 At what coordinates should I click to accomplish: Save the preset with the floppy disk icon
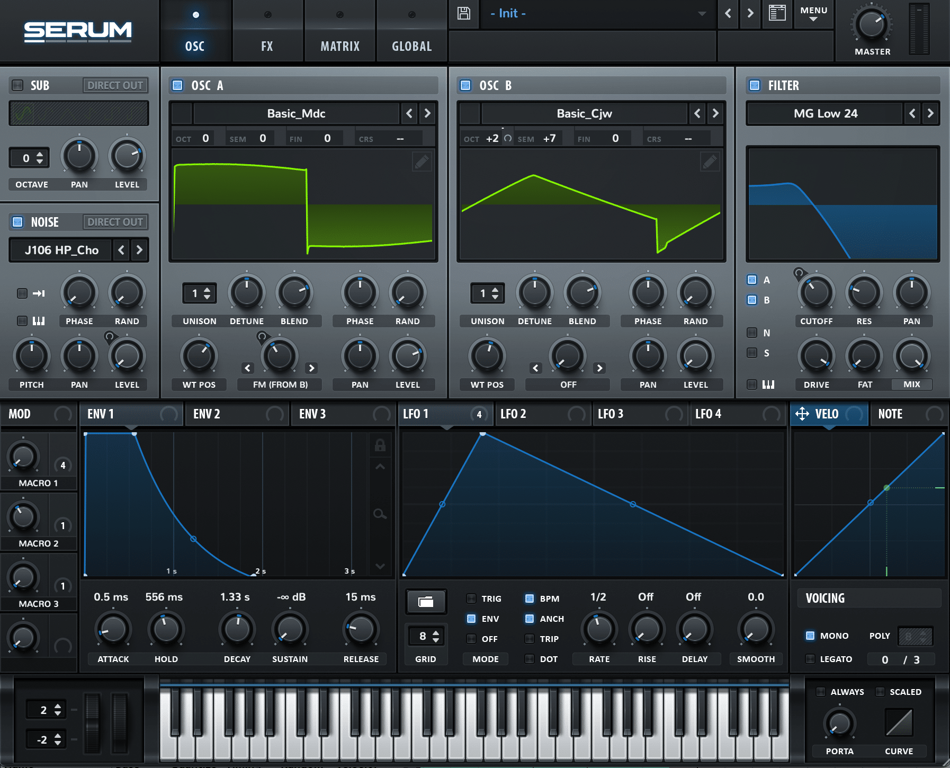coord(464,13)
